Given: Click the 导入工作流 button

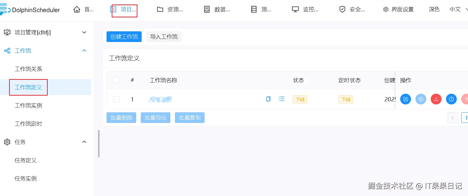Looking at the screenshot, I should pos(164,37).
